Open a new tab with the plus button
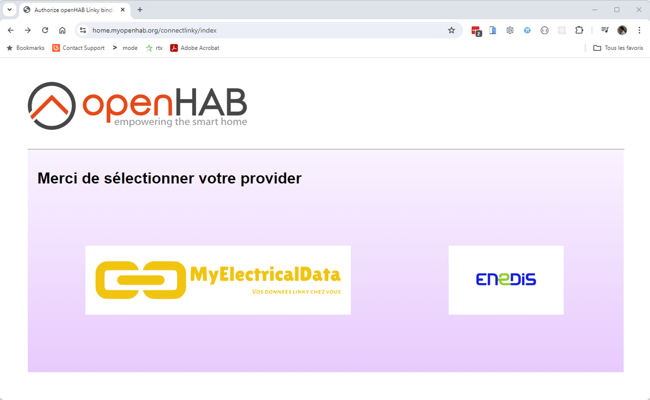The image size is (650, 400). pos(140,10)
